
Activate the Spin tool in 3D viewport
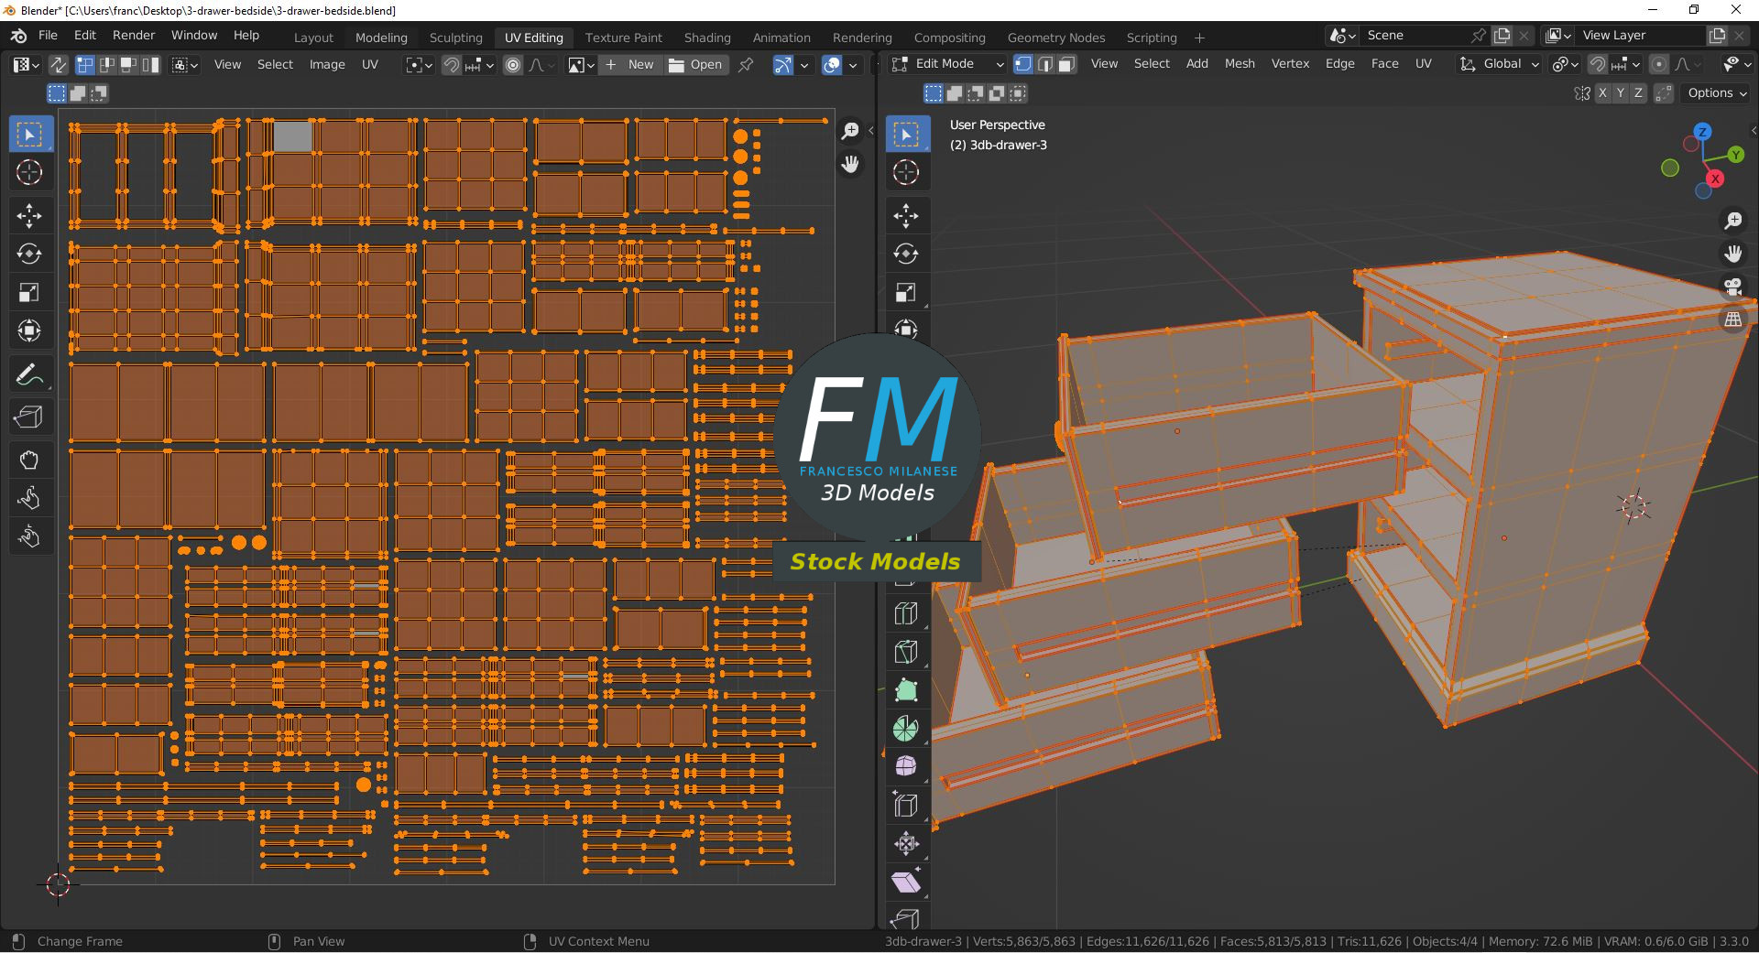click(x=905, y=729)
